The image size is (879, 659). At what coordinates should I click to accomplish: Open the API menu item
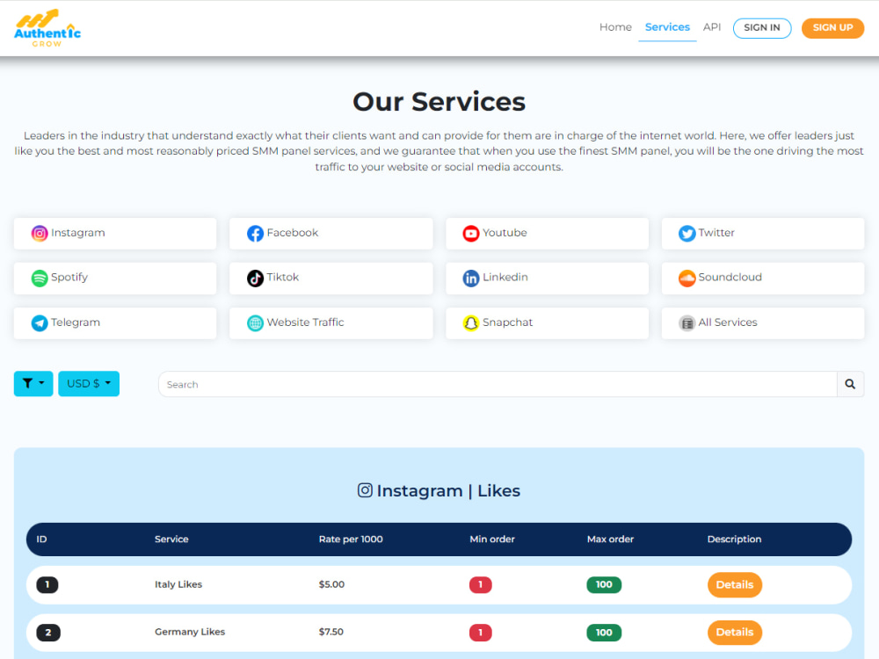click(712, 26)
